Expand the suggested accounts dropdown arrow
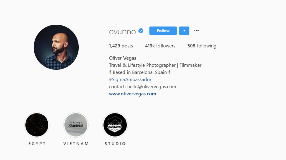Screen dimensions: 286x160 [184, 31]
